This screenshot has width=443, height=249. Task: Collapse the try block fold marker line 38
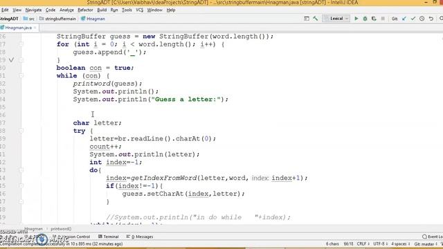pos(21,131)
